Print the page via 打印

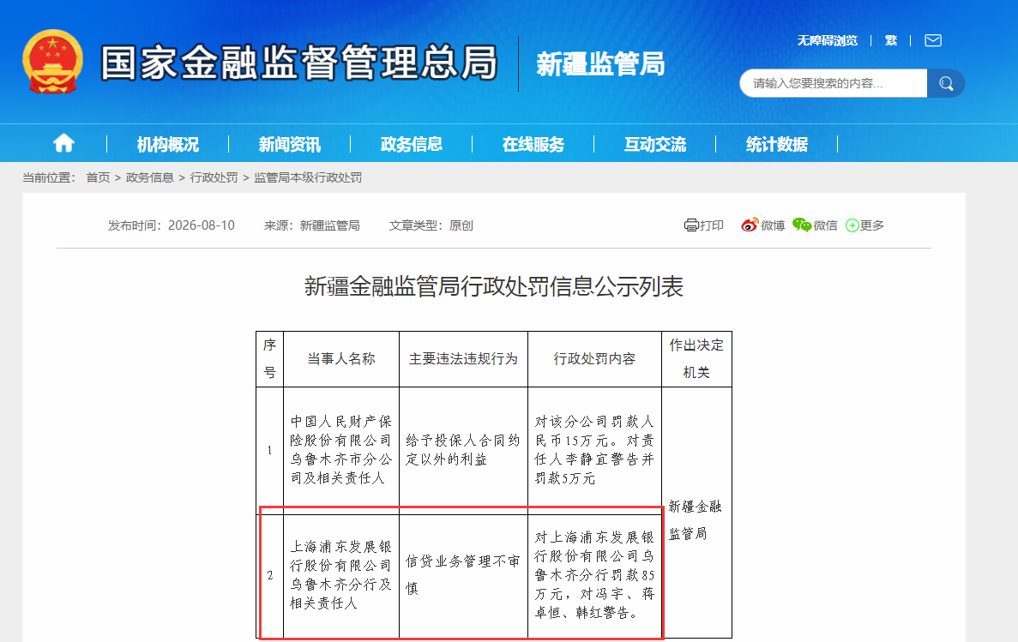pyautogui.click(x=704, y=225)
